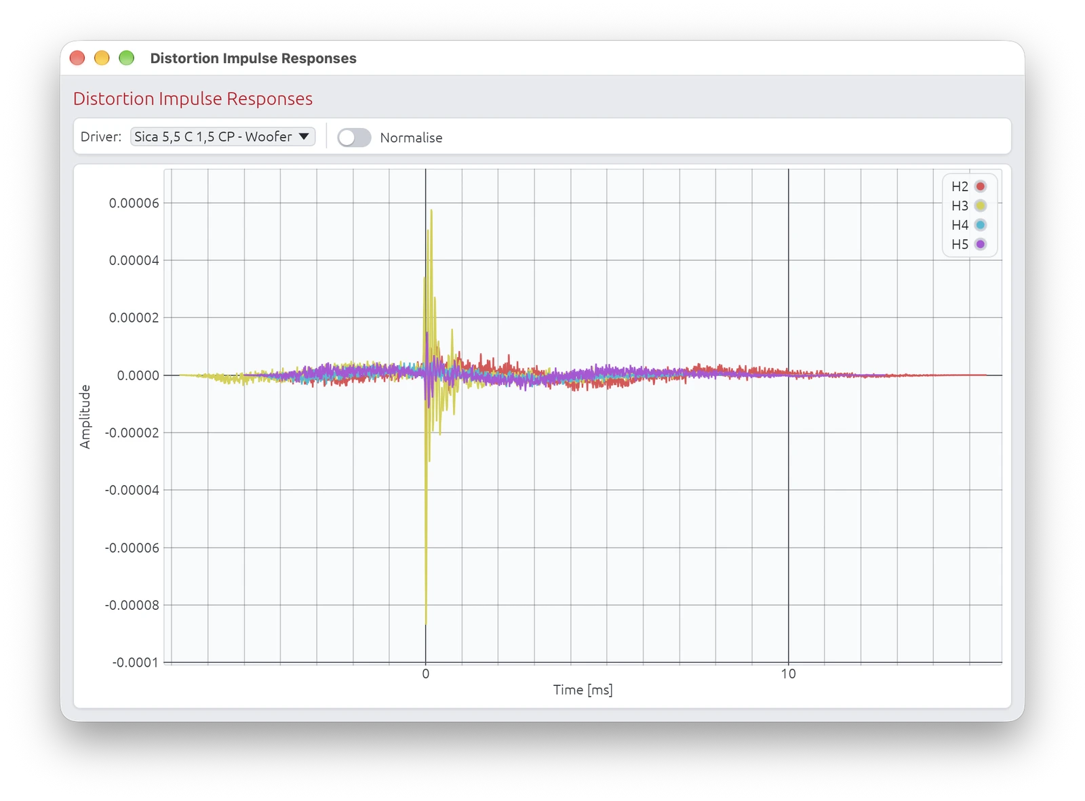
Task: Click the 0.00004 y-axis tick value
Action: coord(134,260)
